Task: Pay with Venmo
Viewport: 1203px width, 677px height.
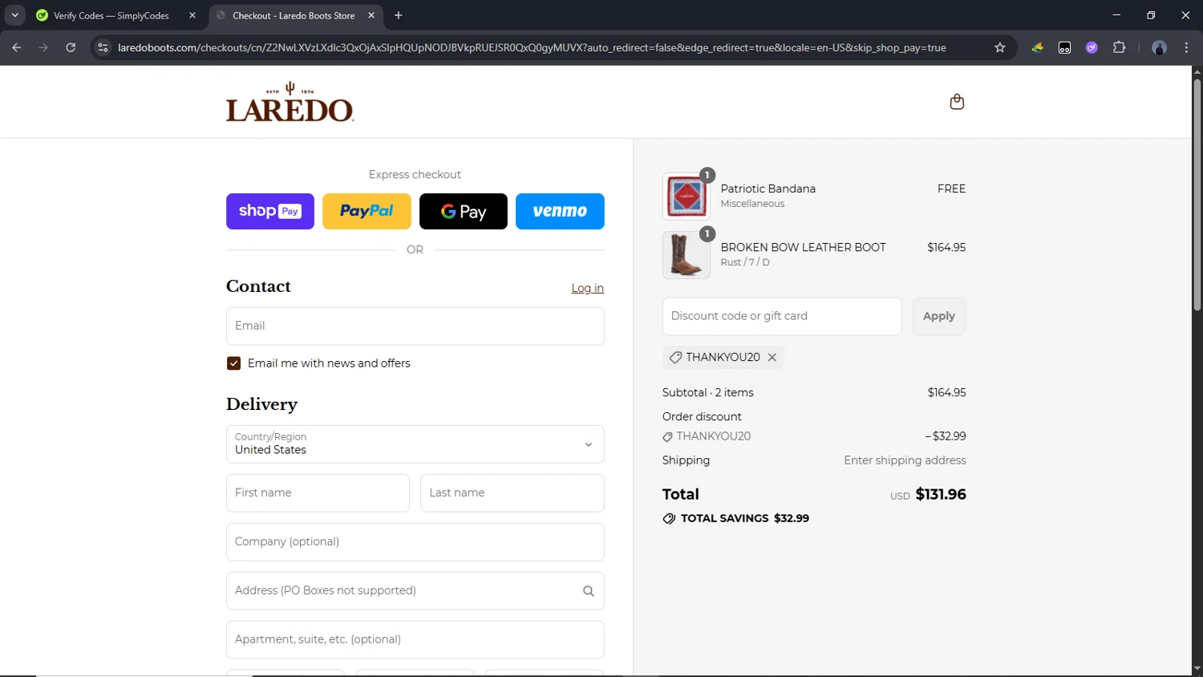Action: [x=560, y=212]
